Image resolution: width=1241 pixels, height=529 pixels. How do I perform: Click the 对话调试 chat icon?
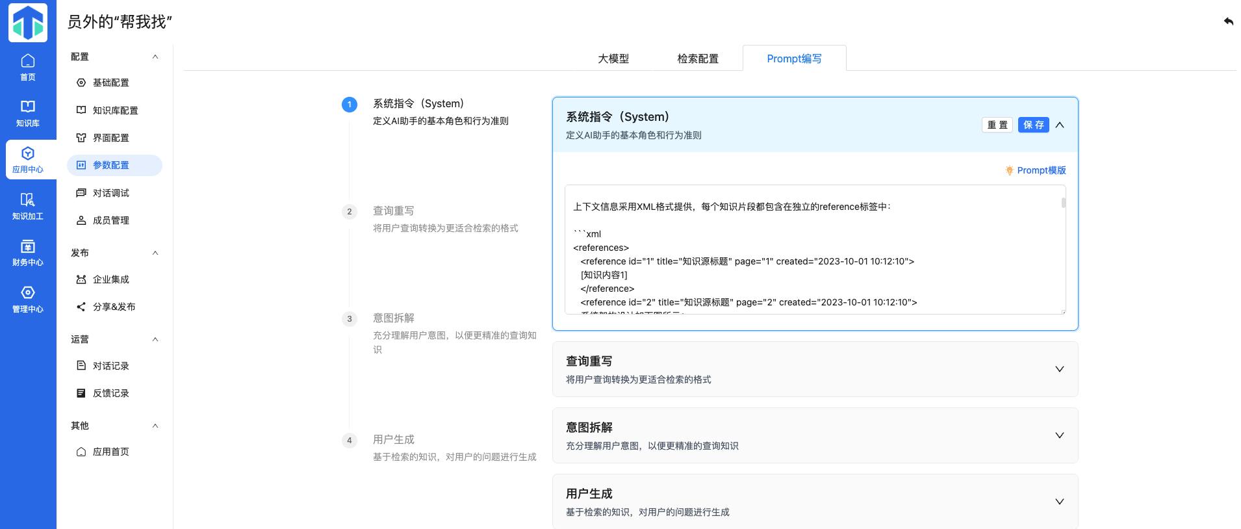(x=81, y=193)
